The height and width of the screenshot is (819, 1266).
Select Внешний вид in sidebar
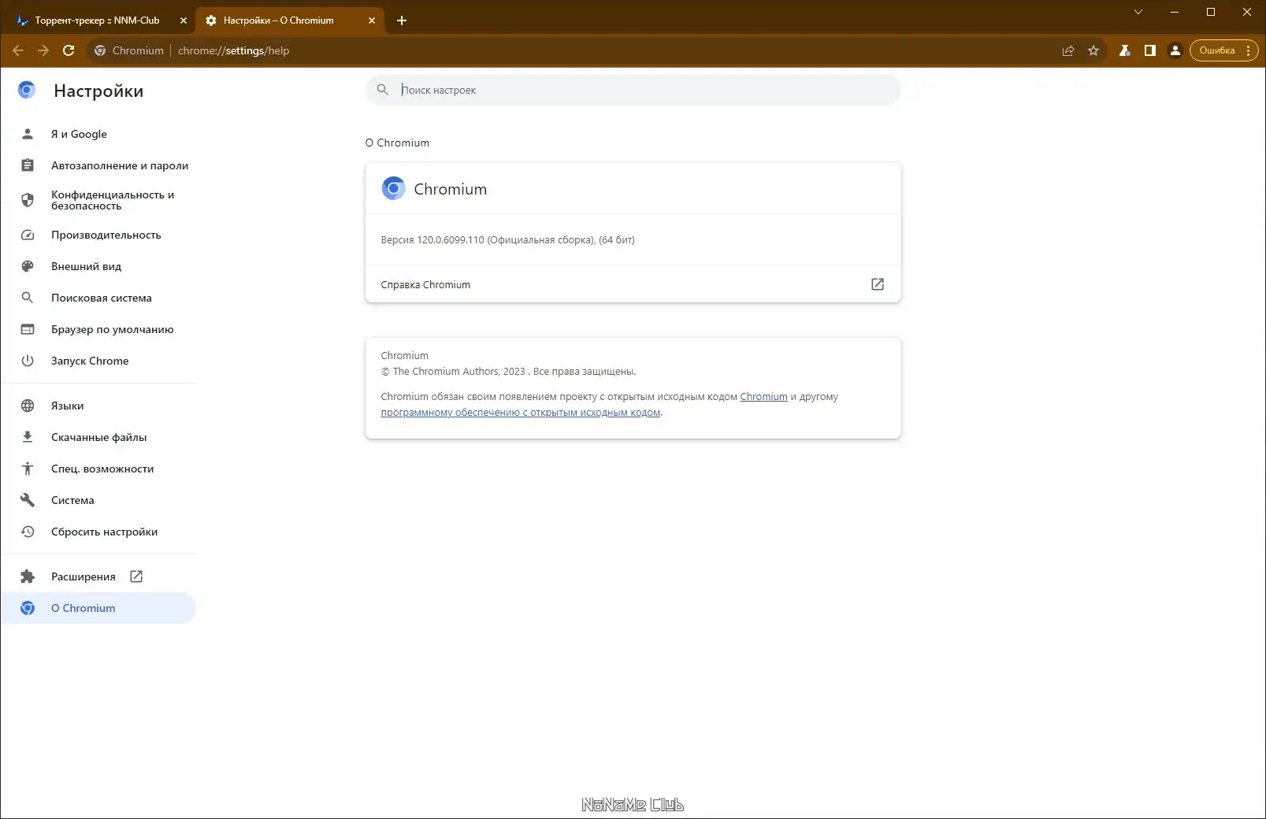point(99,266)
